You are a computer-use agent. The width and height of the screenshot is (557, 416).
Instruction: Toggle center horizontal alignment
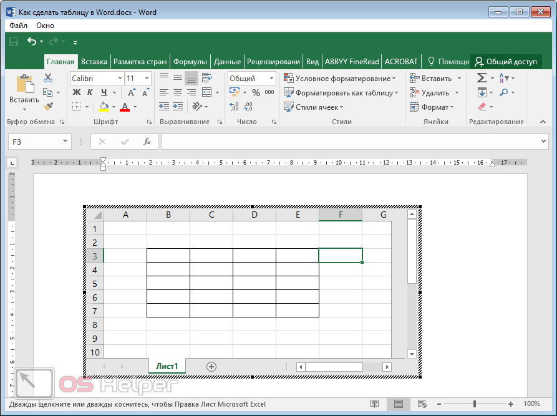tap(178, 92)
